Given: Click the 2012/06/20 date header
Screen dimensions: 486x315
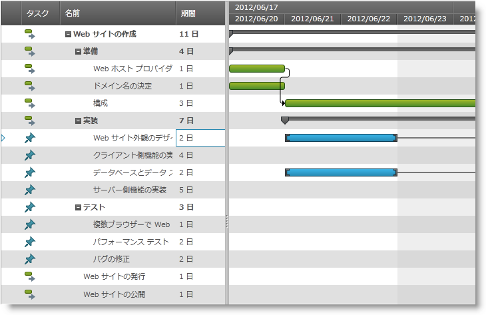Looking at the screenshot, I should pyautogui.click(x=256, y=19).
